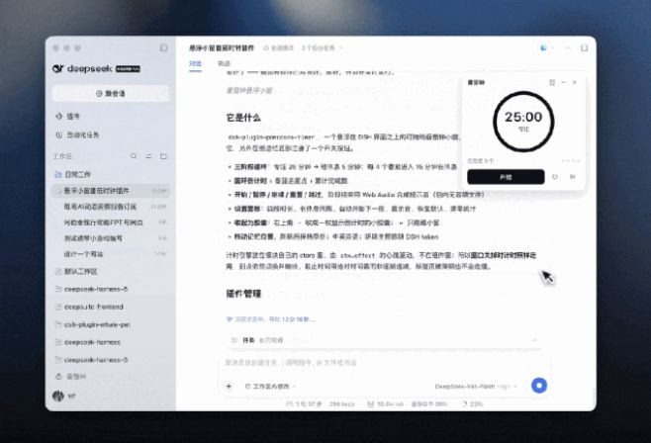Image resolution: width=651 pixels, height=443 pixels.
Task: Expand the deepseek-harness folder without number
Action: click(x=88, y=342)
